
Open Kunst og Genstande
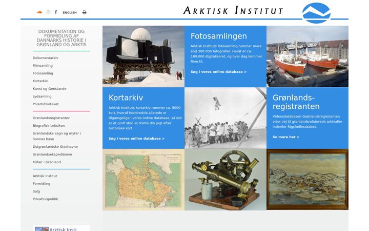pyautogui.click(x=49, y=89)
